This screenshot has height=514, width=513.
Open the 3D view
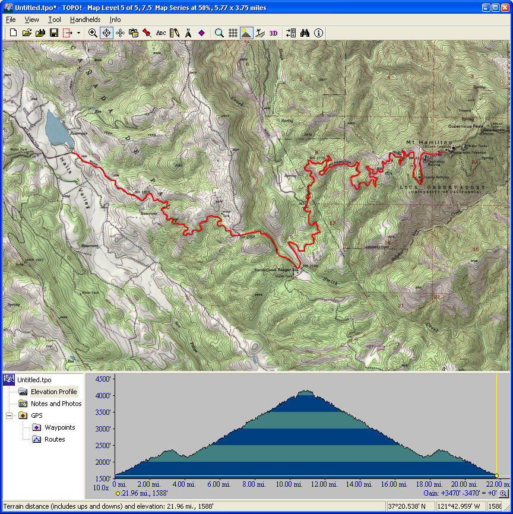tap(273, 33)
